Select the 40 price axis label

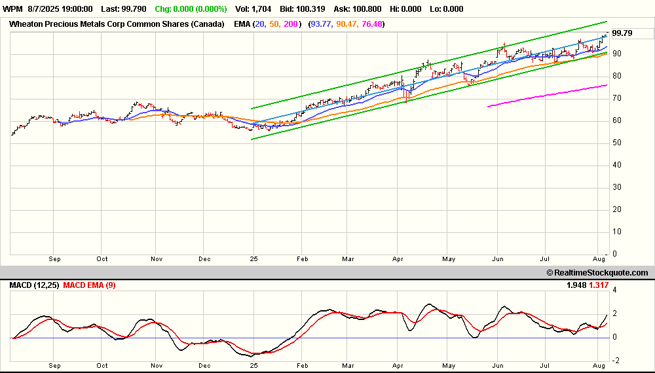click(616, 165)
